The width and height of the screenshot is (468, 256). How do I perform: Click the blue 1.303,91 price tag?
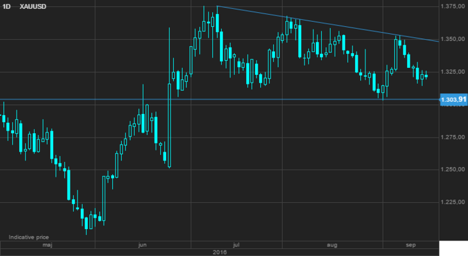453,99
